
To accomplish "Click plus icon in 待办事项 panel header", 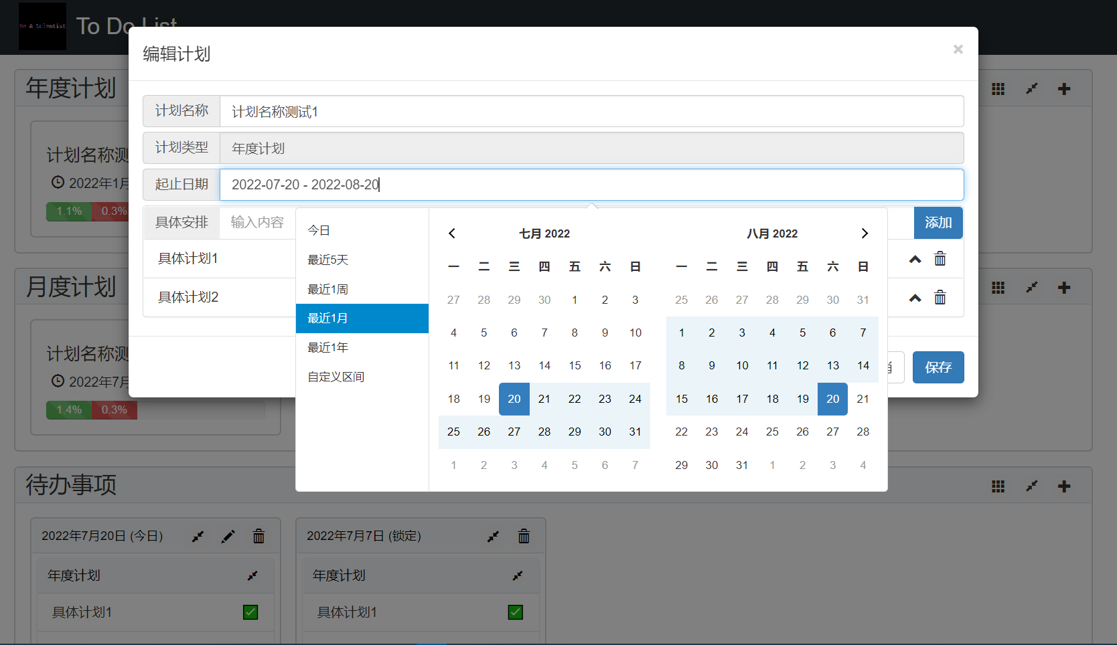I will tap(1063, 486).
